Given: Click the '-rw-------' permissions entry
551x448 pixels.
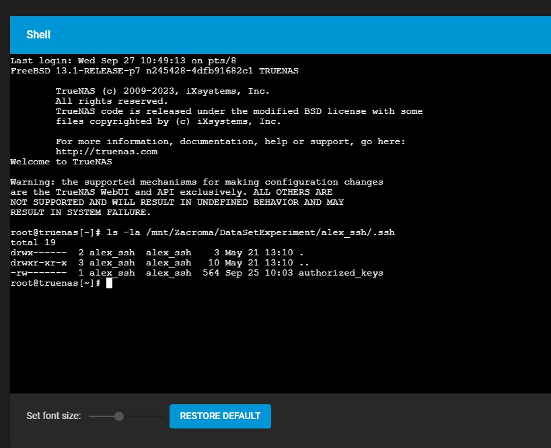Looking at the screenshot, I should click(x=38, y=273).
